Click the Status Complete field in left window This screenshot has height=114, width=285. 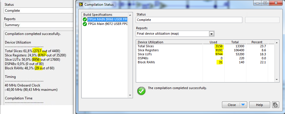point(39,11)
